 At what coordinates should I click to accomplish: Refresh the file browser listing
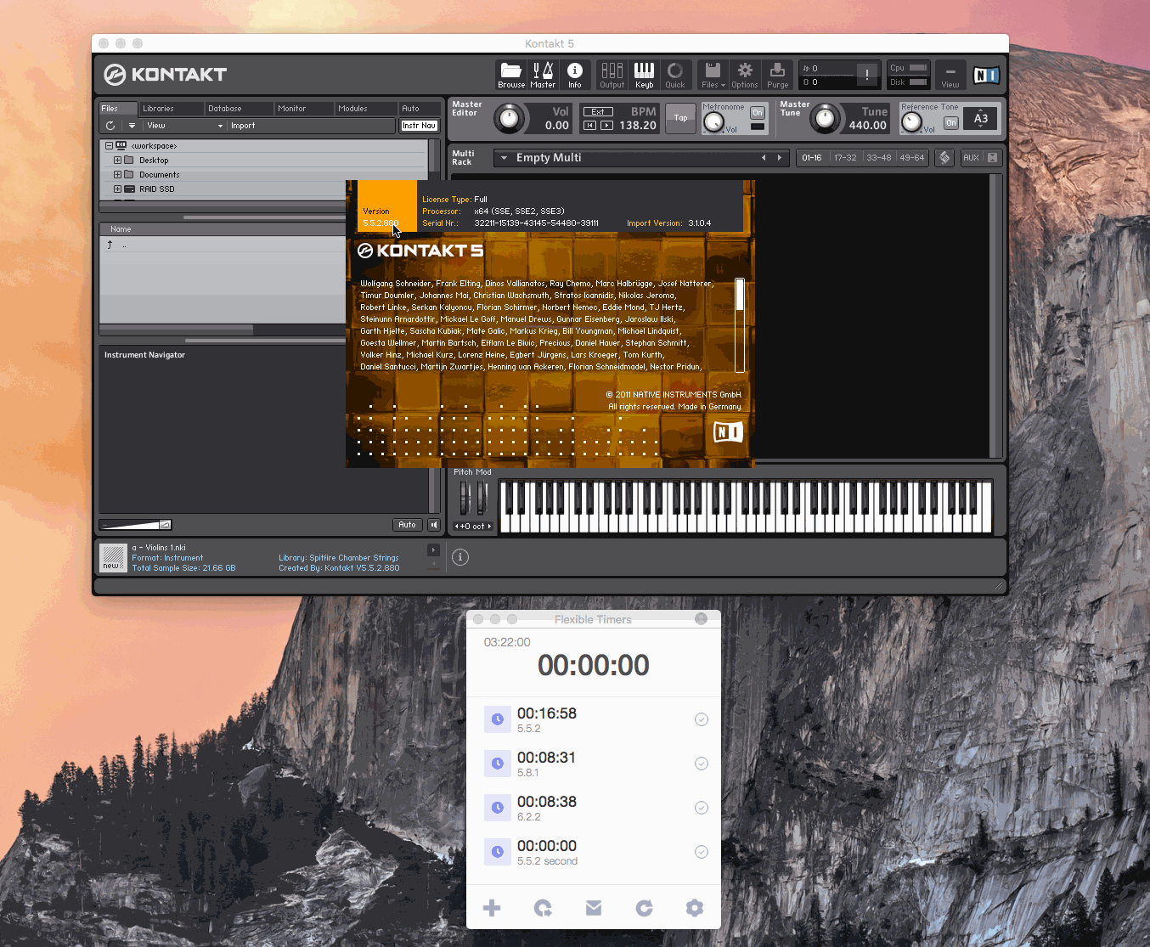click(x=110, y=126)
